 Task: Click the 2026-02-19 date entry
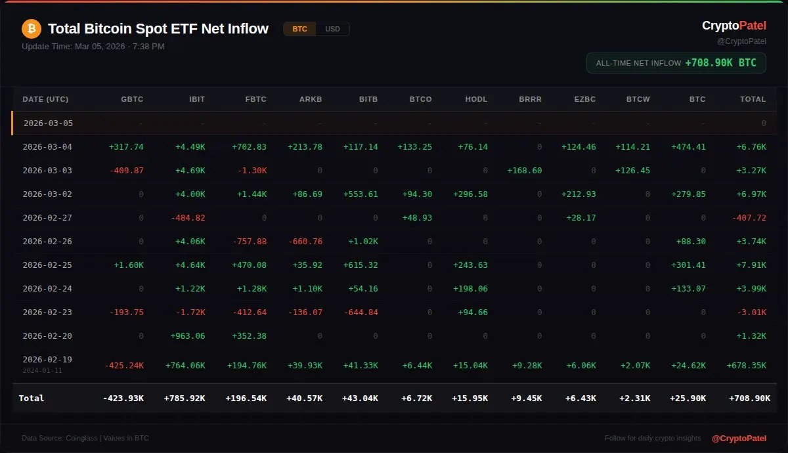pos(47,359)
